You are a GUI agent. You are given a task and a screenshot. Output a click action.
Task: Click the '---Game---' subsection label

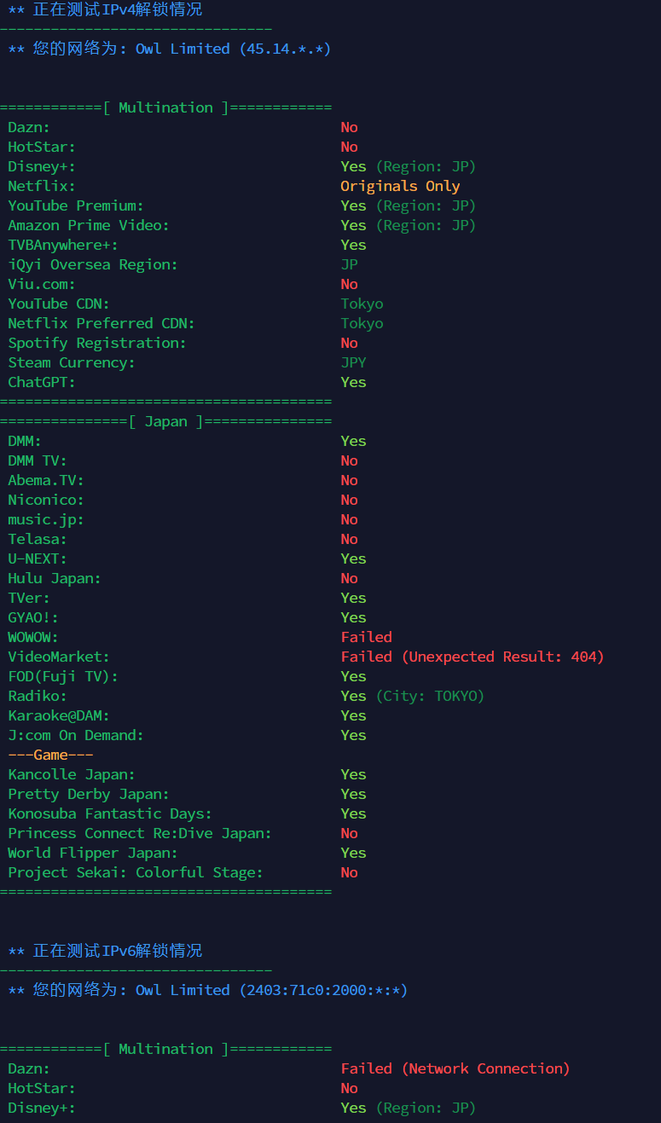50,755
